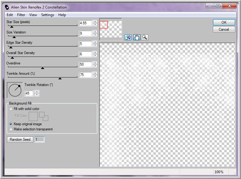241x179 pixels.
Task: Click the Twinkle Rotation value field
Action: (29, 93)
